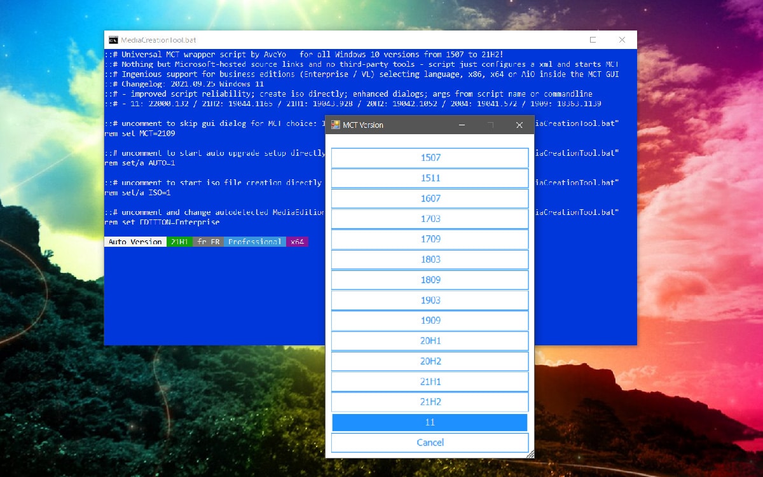The image size is (763, 477).
Task: Click the 'MCT Version' dialog title text
Action: click(x=363, y=125)
